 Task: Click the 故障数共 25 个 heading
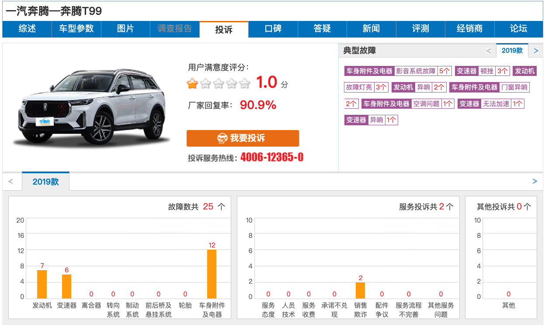tap(197, 207)
